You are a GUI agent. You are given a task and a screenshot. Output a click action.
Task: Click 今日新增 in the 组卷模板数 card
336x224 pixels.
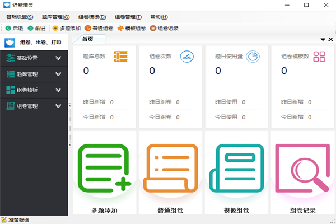pyautogui.click(x=292, y=117)
